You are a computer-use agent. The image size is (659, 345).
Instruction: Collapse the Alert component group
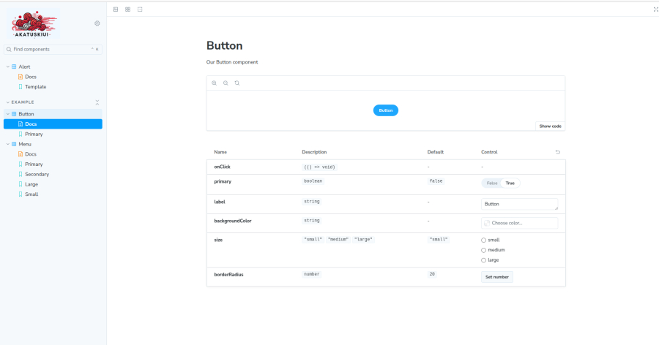[7, 67]
